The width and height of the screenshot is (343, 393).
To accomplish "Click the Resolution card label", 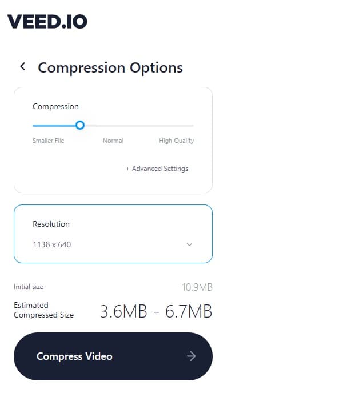I will click(51, 224).
